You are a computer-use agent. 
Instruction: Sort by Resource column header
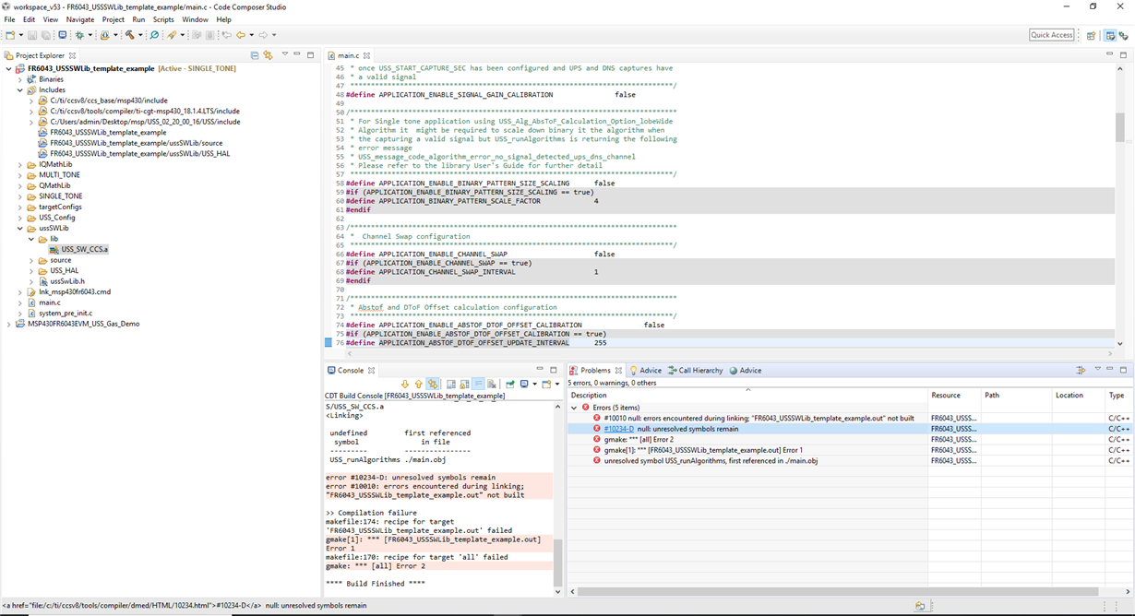(x=955, y=395)
